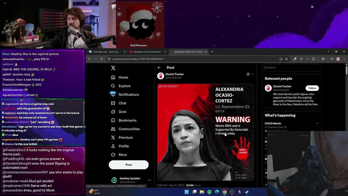Open Communities in the sidebar
This screenshot has height=196, width=348.
125,129
